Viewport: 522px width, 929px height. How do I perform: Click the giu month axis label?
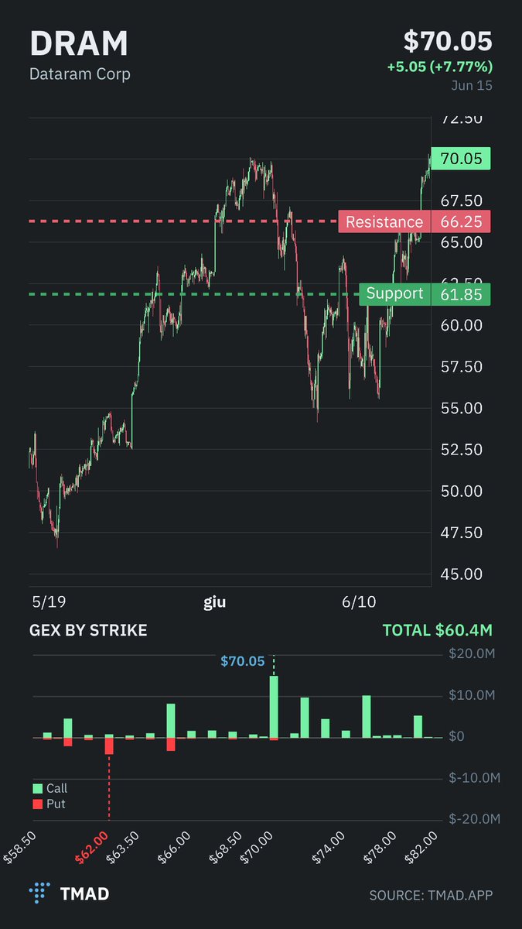[x=215, y=602]
